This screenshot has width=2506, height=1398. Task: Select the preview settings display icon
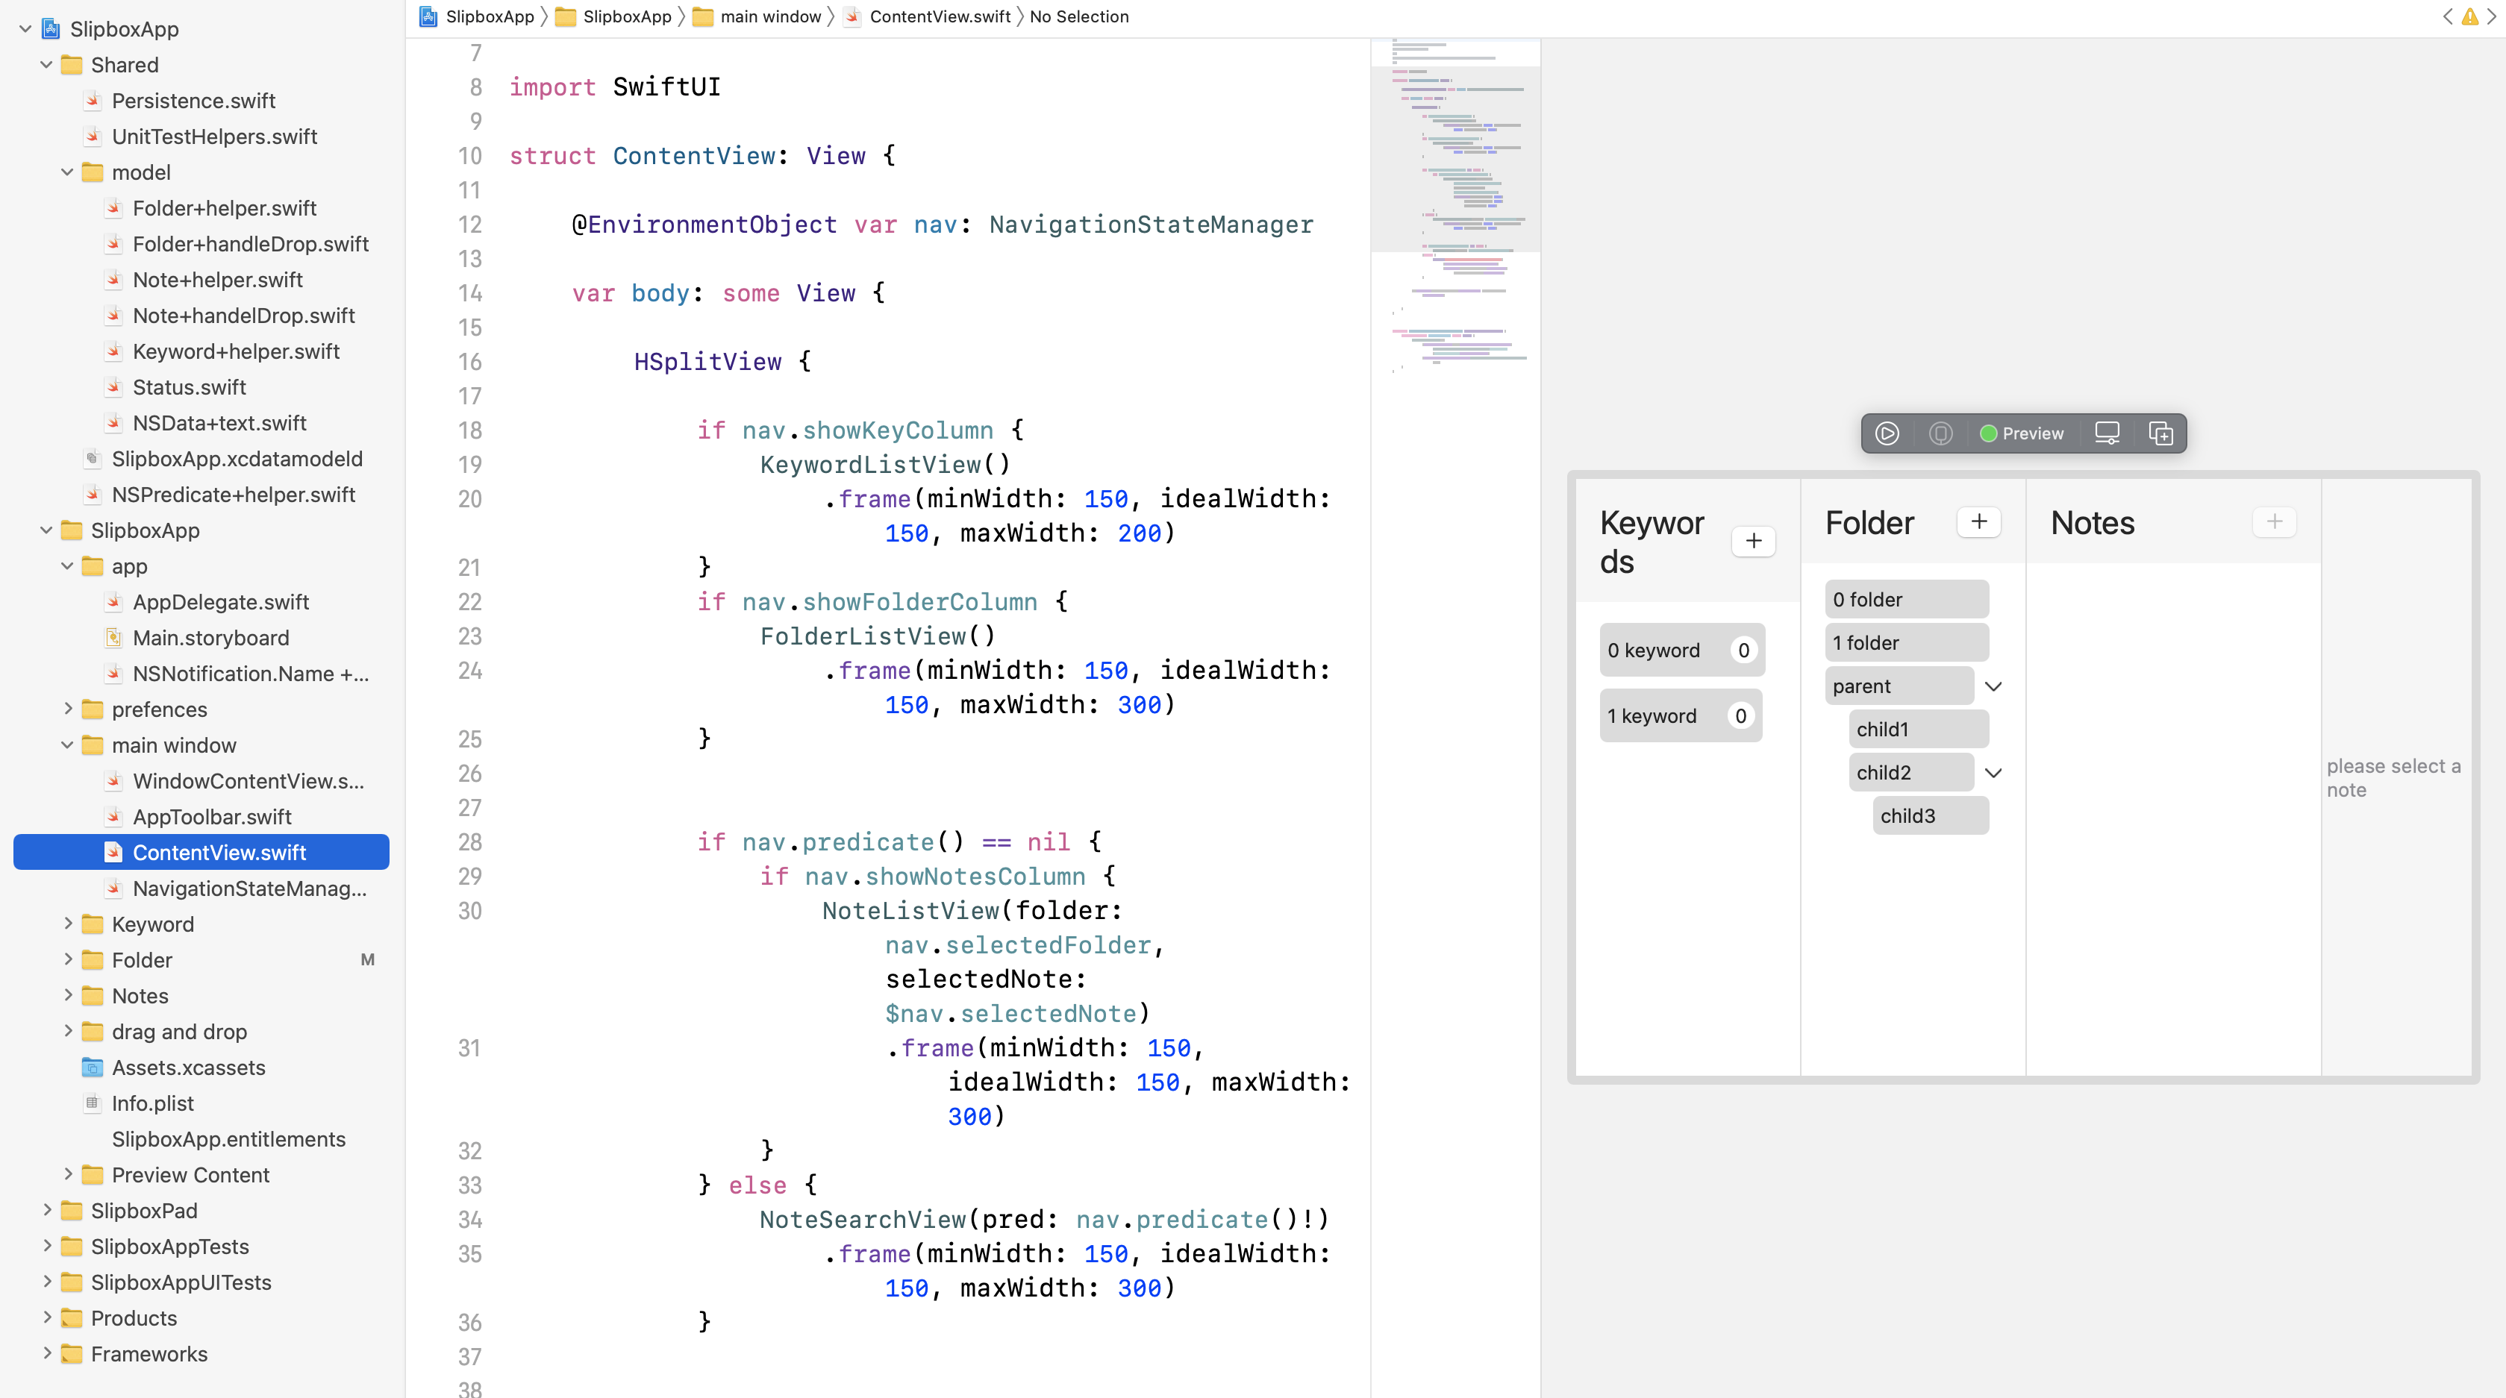tap(2107, 433)
